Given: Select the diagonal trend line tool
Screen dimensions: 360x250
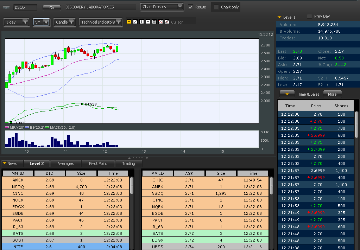Looking at the screenshot, I should pos(135,22).
